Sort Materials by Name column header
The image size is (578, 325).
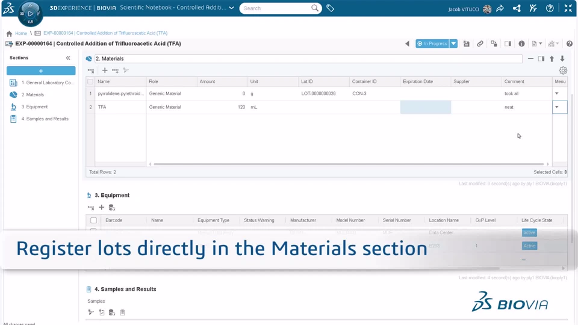click(120, 81)
